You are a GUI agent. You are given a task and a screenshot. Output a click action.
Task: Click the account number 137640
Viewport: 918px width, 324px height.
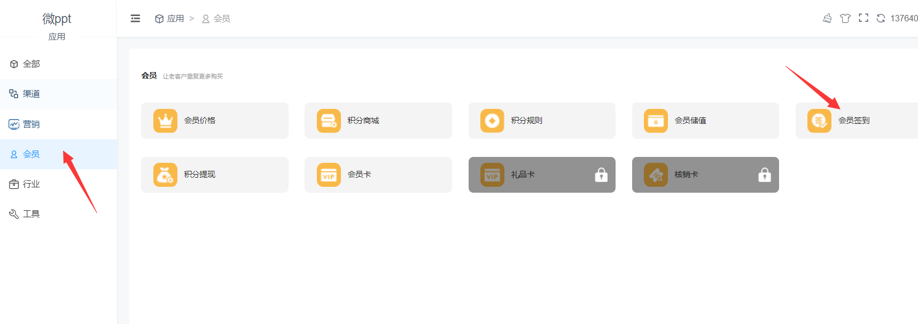[904, 18]
